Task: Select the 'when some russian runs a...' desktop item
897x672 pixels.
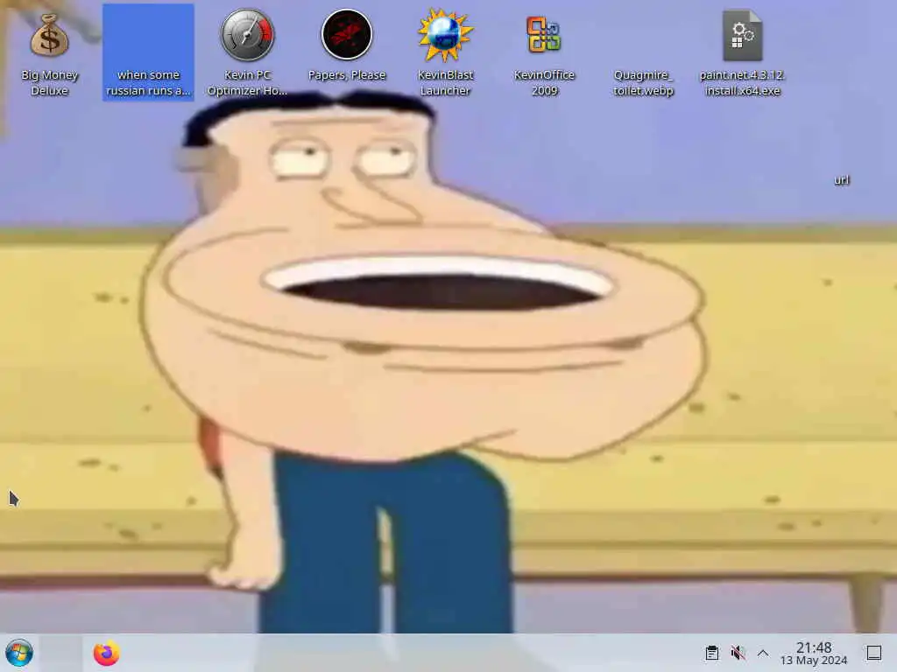Action: pyautogui.click(x=148, y=52)
